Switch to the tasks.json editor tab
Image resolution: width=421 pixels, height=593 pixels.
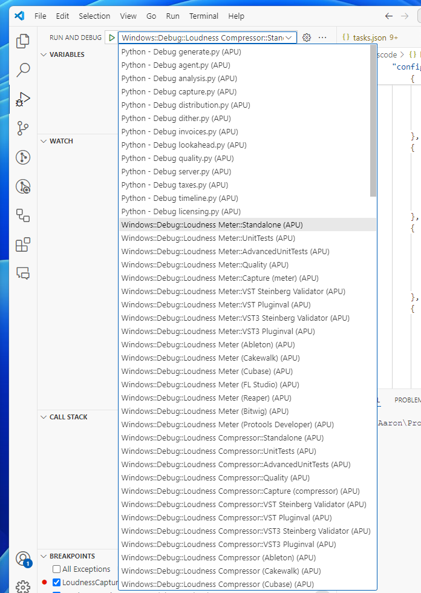coord(370,38)
